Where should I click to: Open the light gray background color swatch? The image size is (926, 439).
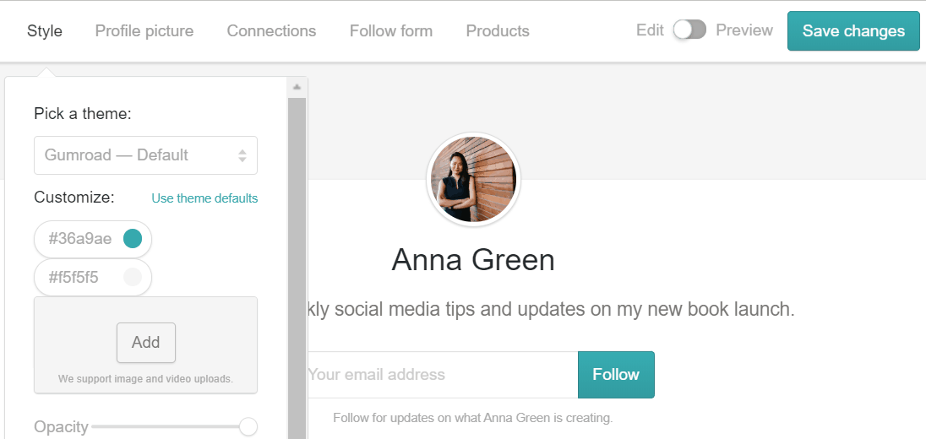[x=133, y=277]
